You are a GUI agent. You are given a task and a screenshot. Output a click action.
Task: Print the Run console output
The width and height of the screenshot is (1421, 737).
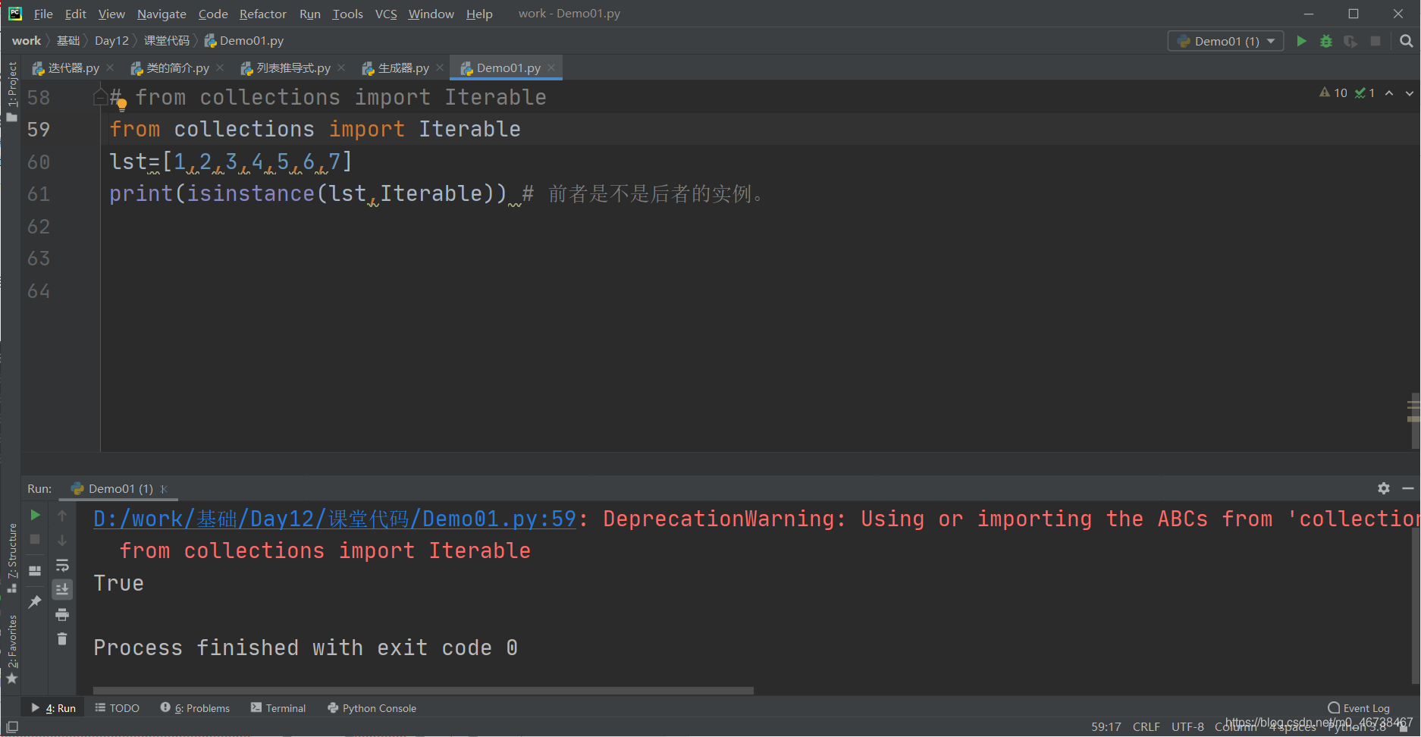(x=62, y=614)
